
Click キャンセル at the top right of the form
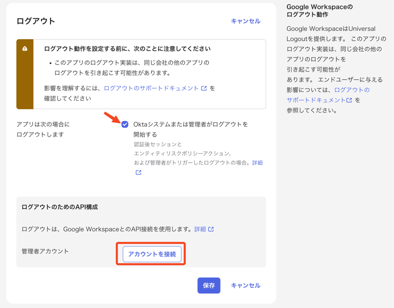(x=246, y=21)
